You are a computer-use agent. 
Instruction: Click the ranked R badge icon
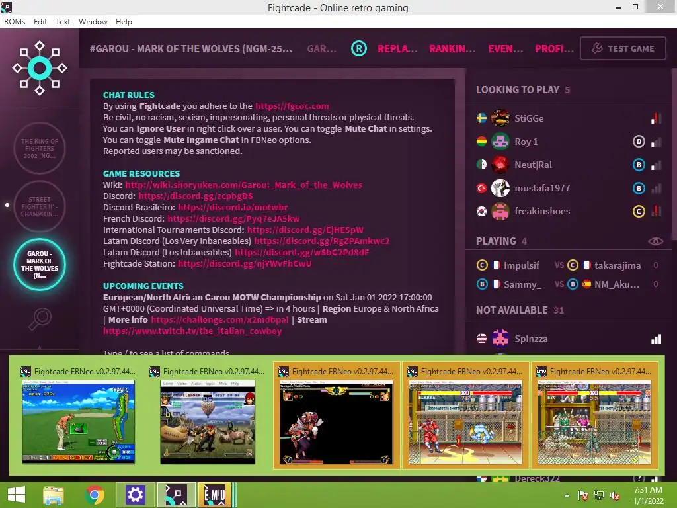tap(359, 48)
